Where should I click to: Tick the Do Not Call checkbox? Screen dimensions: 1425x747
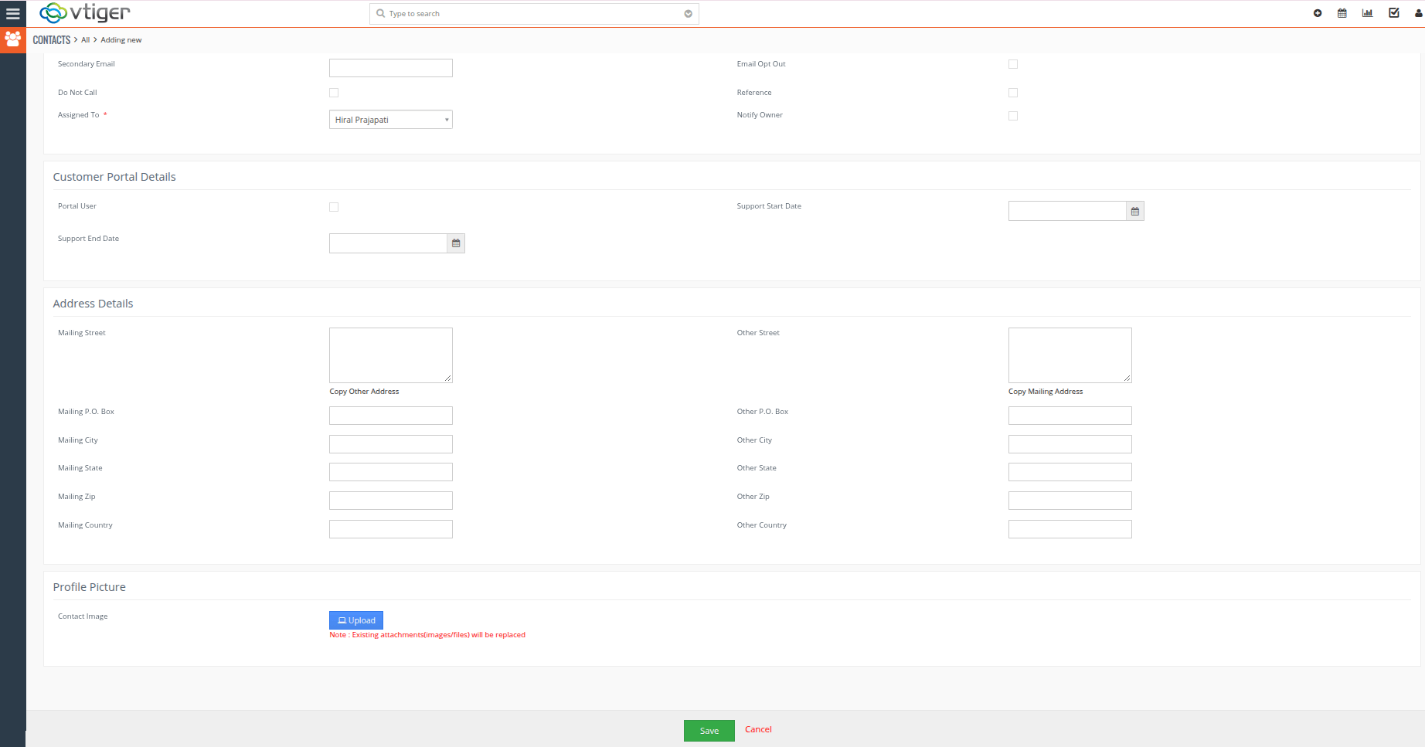click(x=334, y=93)
